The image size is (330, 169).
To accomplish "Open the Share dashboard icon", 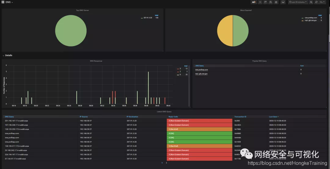I will tap(266, 2).
